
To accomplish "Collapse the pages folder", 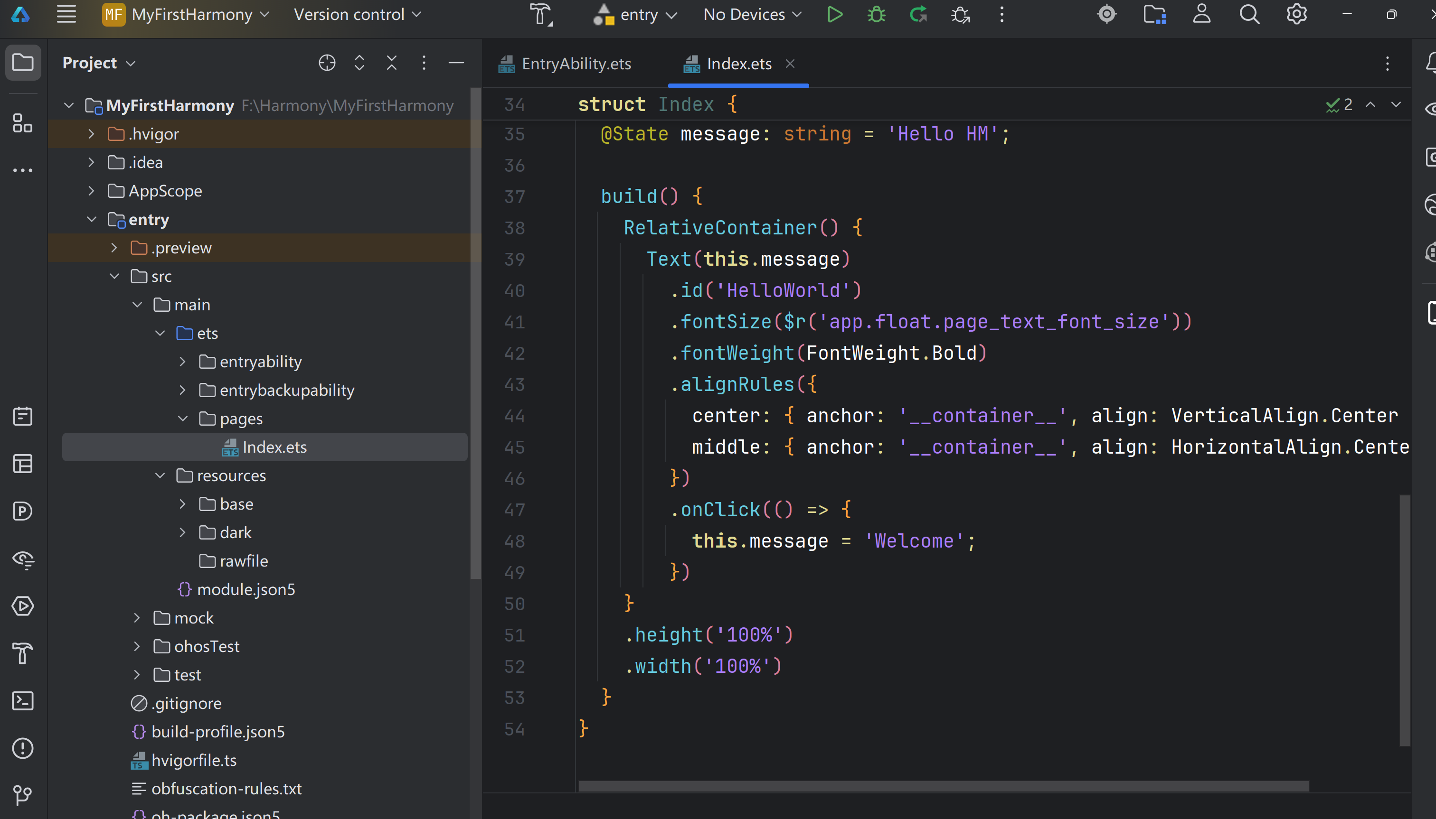I will click(x=182, y=419).
